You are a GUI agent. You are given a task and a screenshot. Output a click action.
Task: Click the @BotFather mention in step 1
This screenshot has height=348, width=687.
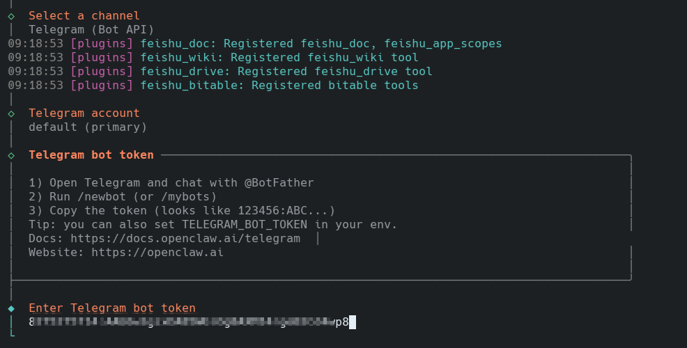(279, 182)
